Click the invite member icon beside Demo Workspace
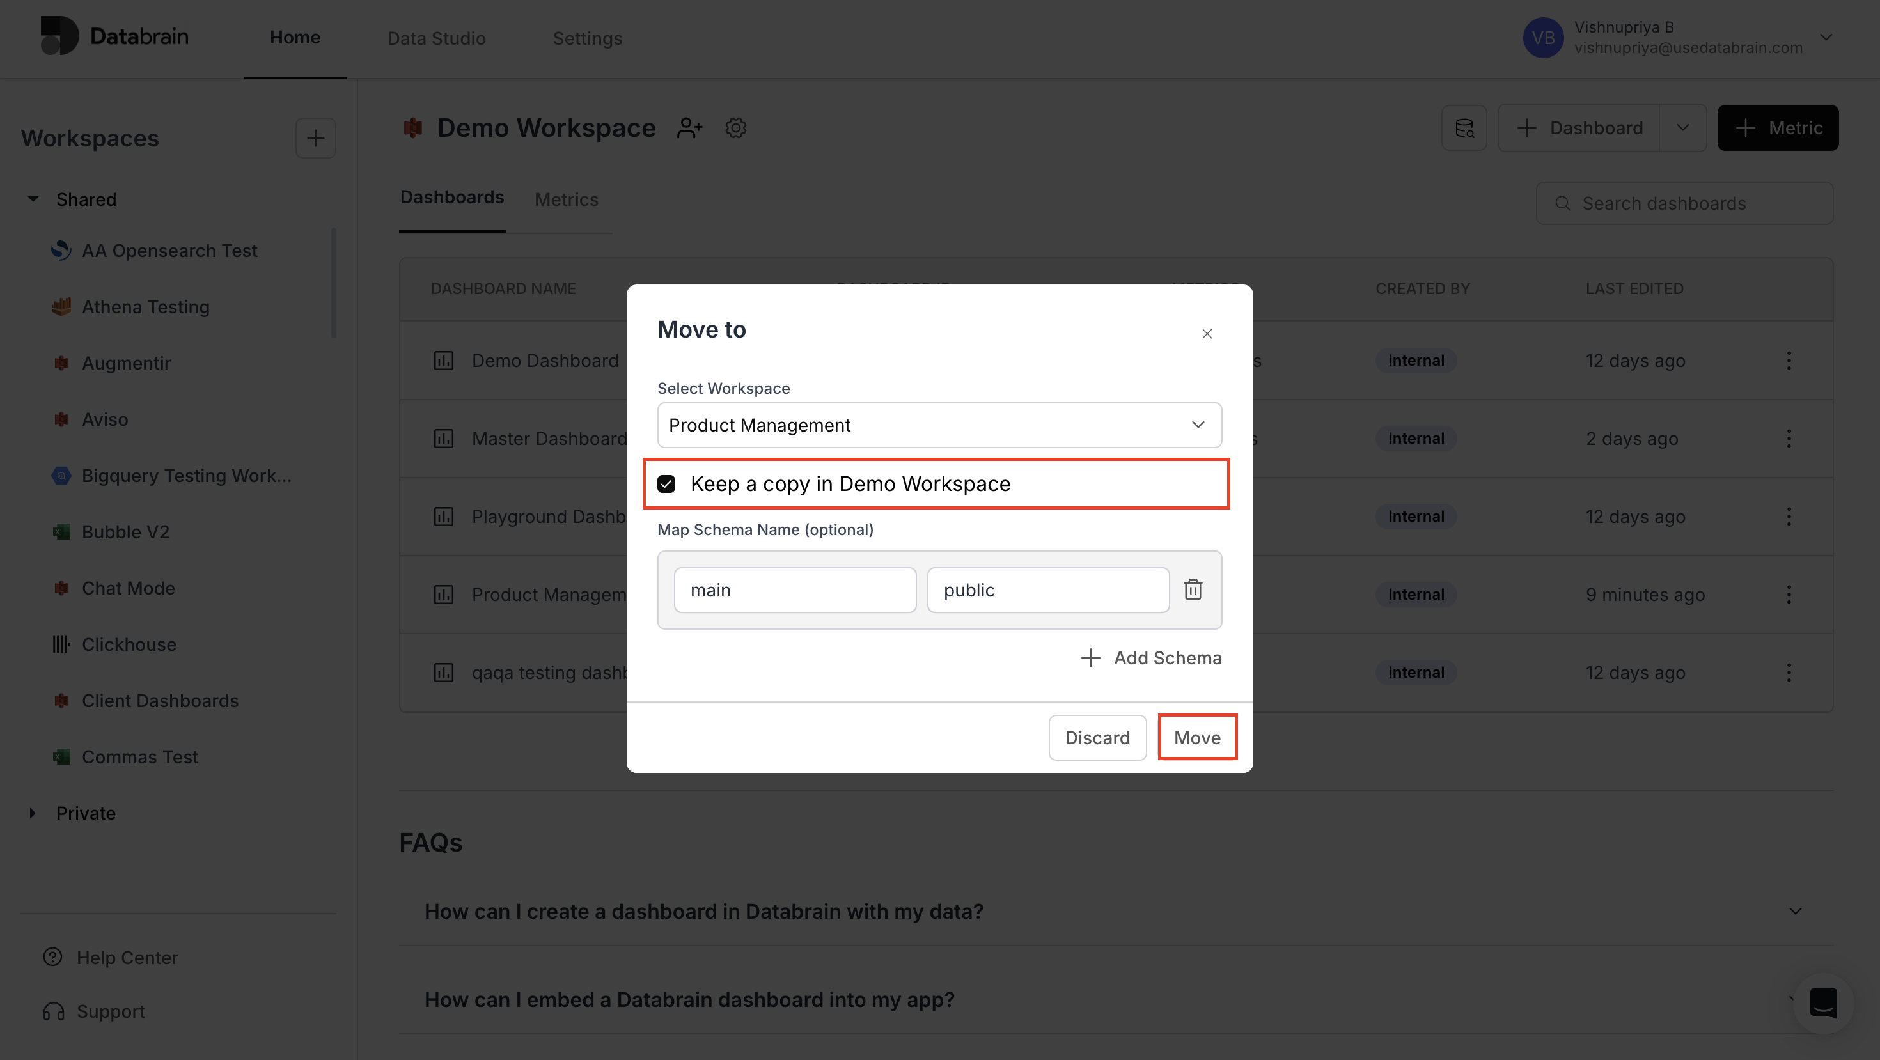 click(x=689, y=128)
